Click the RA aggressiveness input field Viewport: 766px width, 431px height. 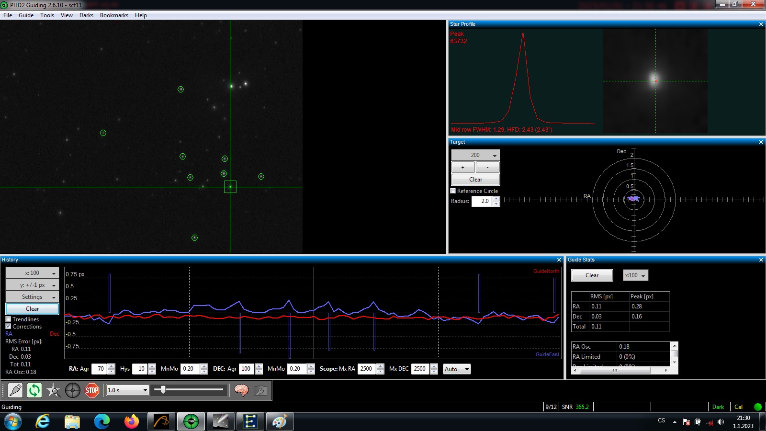pyautogui.click(x=100, y=369)
